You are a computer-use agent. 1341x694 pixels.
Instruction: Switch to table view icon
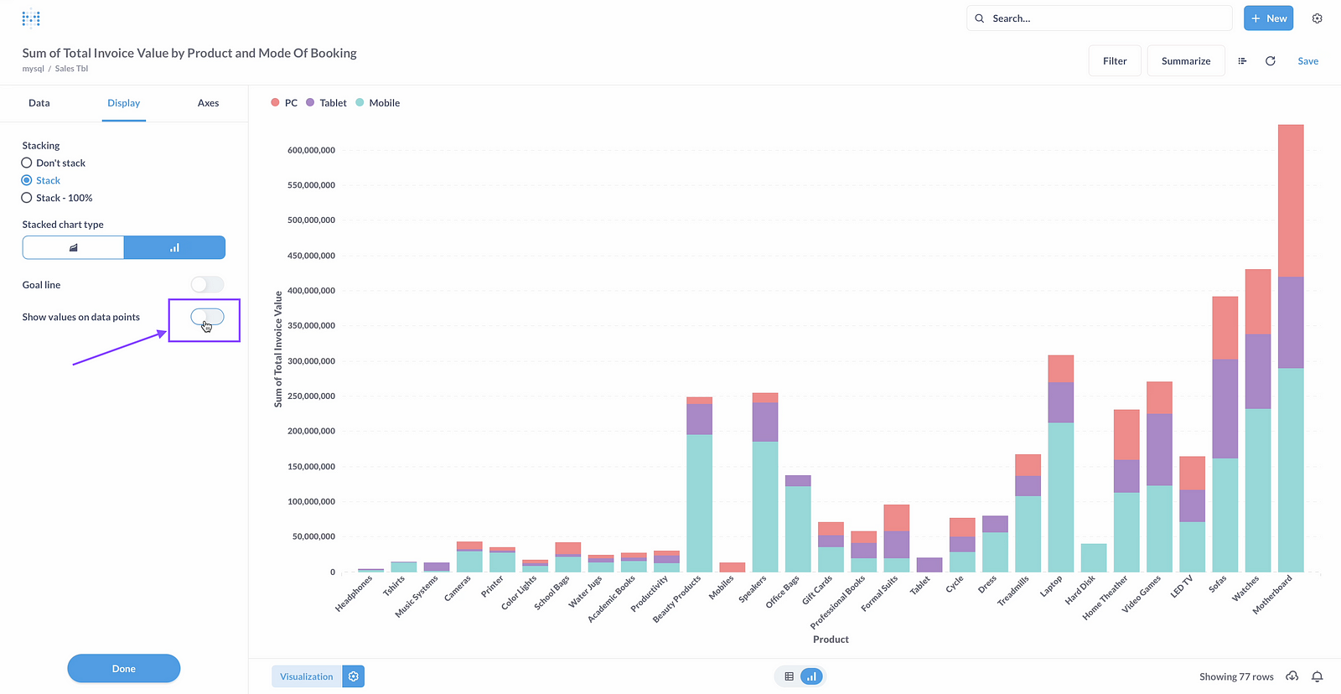pos(789,676)
